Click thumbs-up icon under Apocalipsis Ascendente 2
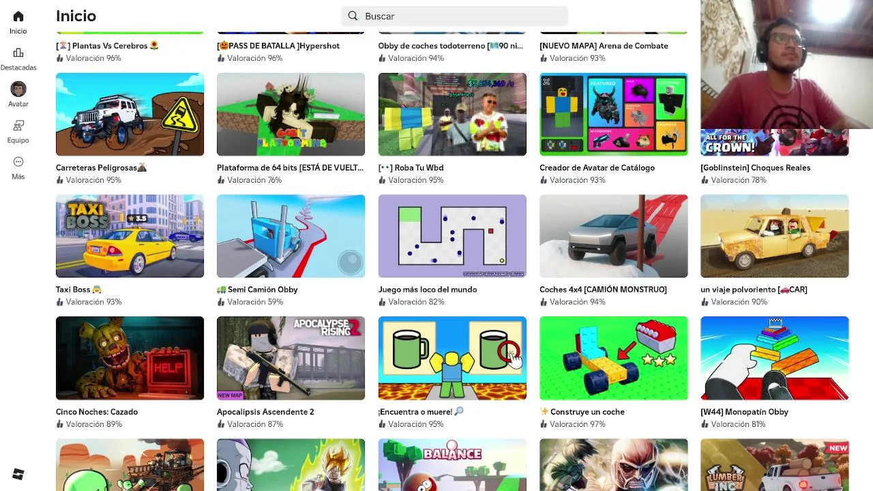The width and height of the screenshot is (873, 491). click(221, 423)
